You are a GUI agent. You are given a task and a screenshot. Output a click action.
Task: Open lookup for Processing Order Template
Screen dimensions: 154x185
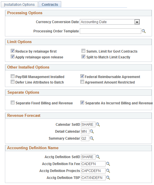[144, 31]
